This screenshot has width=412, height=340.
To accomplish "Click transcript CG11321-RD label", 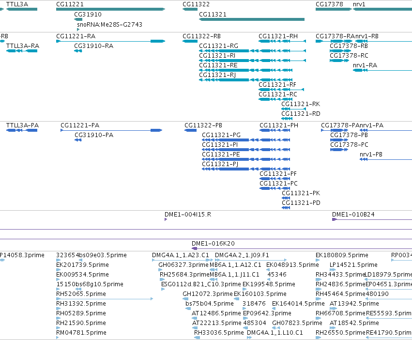I will [x=301, y=114].
